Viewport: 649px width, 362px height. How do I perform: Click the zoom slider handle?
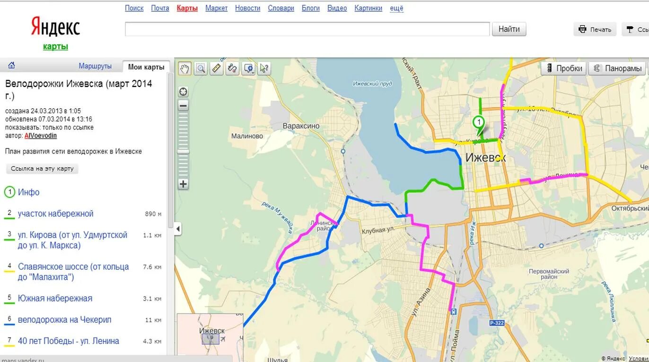click(x=183, y=152)
